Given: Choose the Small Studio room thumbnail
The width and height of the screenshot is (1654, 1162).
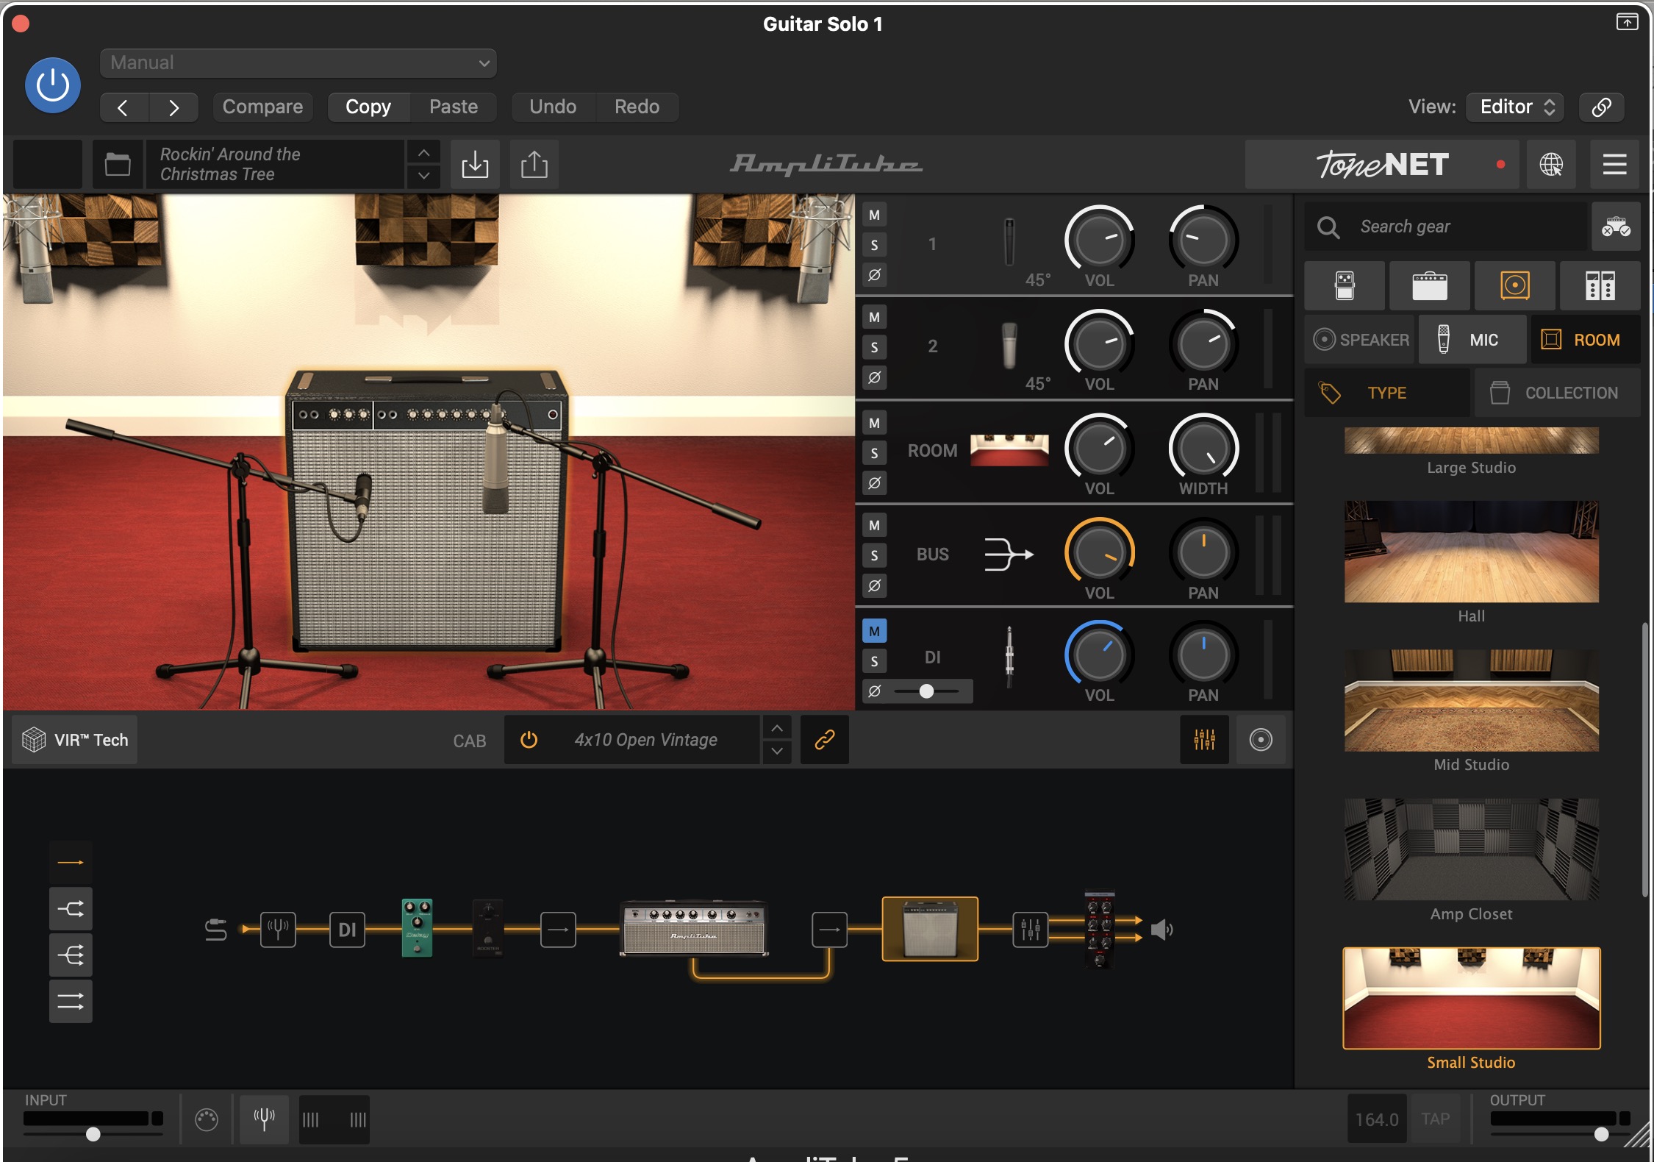Looking at the screenshot, I should 1472,998.
